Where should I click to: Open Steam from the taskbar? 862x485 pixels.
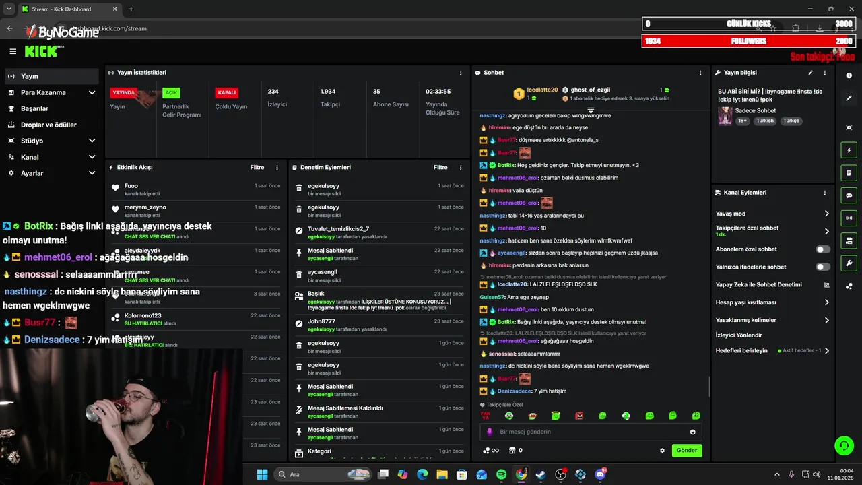pos(540,474)
